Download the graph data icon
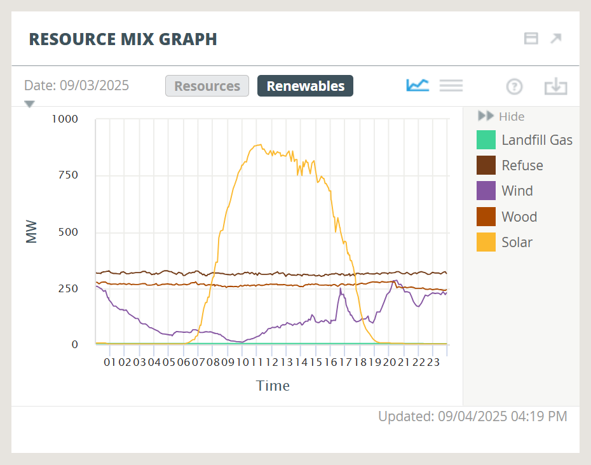The image size is (591, 465). [x=555, y=86]
